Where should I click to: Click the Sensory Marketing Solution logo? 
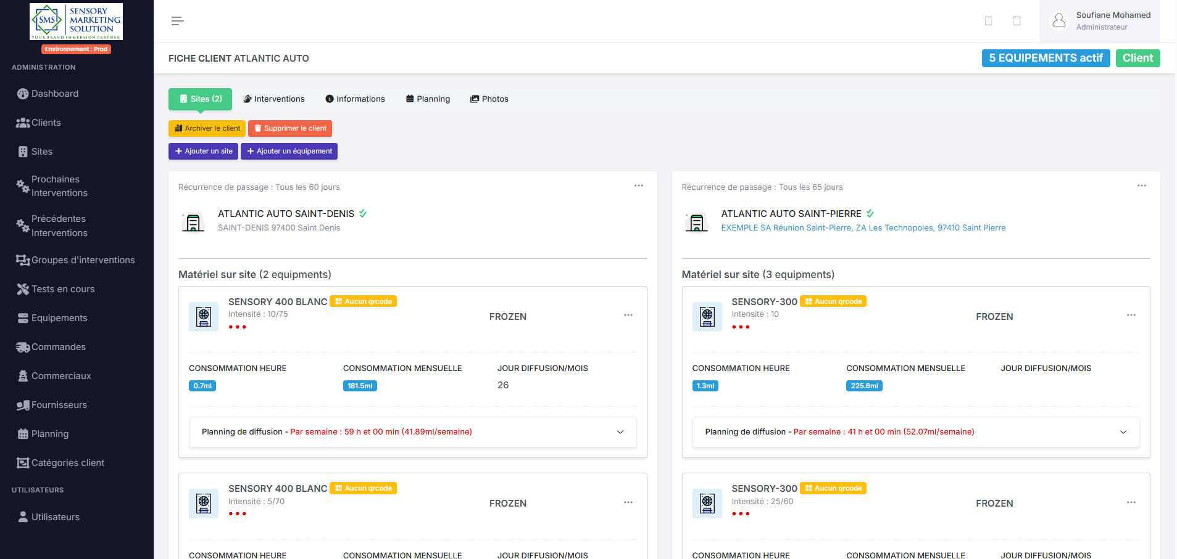[76, 22]
